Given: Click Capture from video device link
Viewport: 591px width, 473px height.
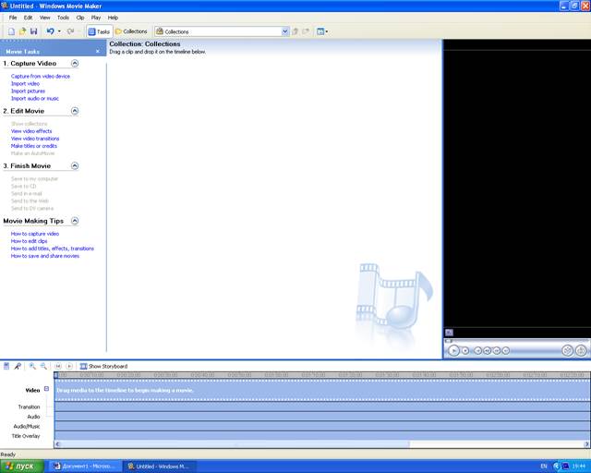Looking at the screenshot, I should [41, 76].
